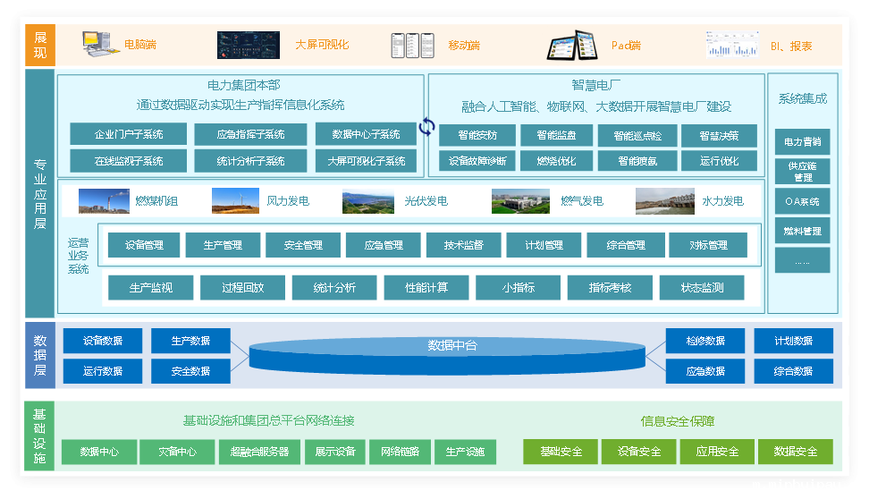Open the 光伏发电 solar panel thumbnail

[x=368, y=201]
